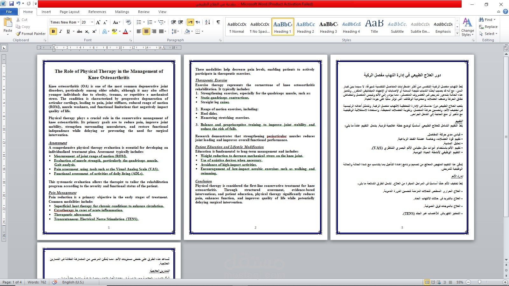
Task: Click the Grow Font icon
Action: click(x=98, y=22)
